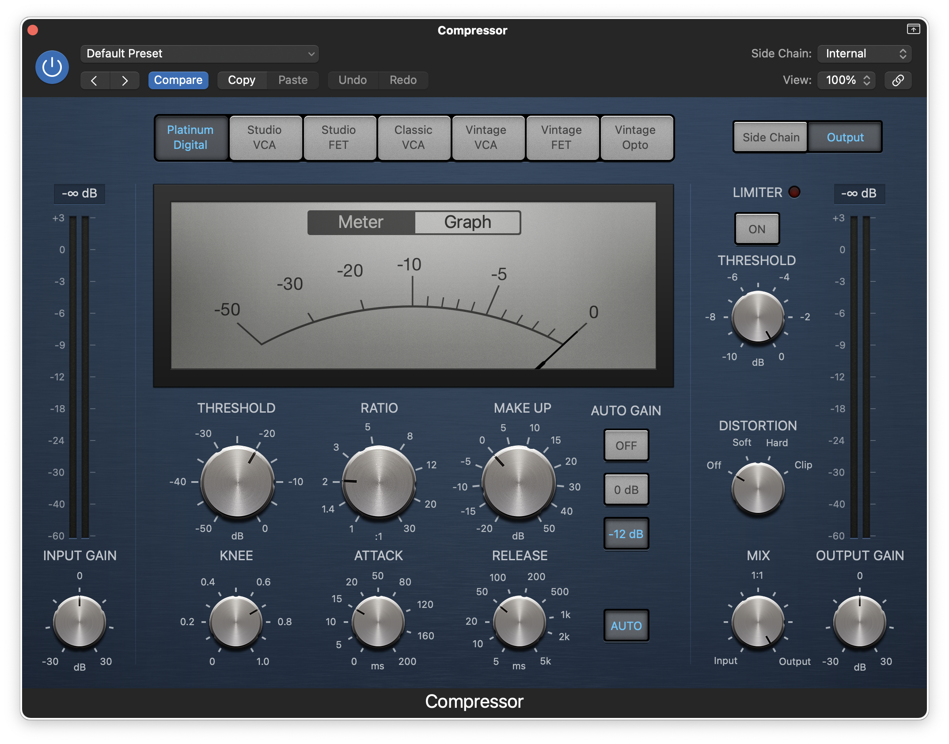Click the input level meter bars
The width and height of the screenshot is (949, 744).
(79, 377)
